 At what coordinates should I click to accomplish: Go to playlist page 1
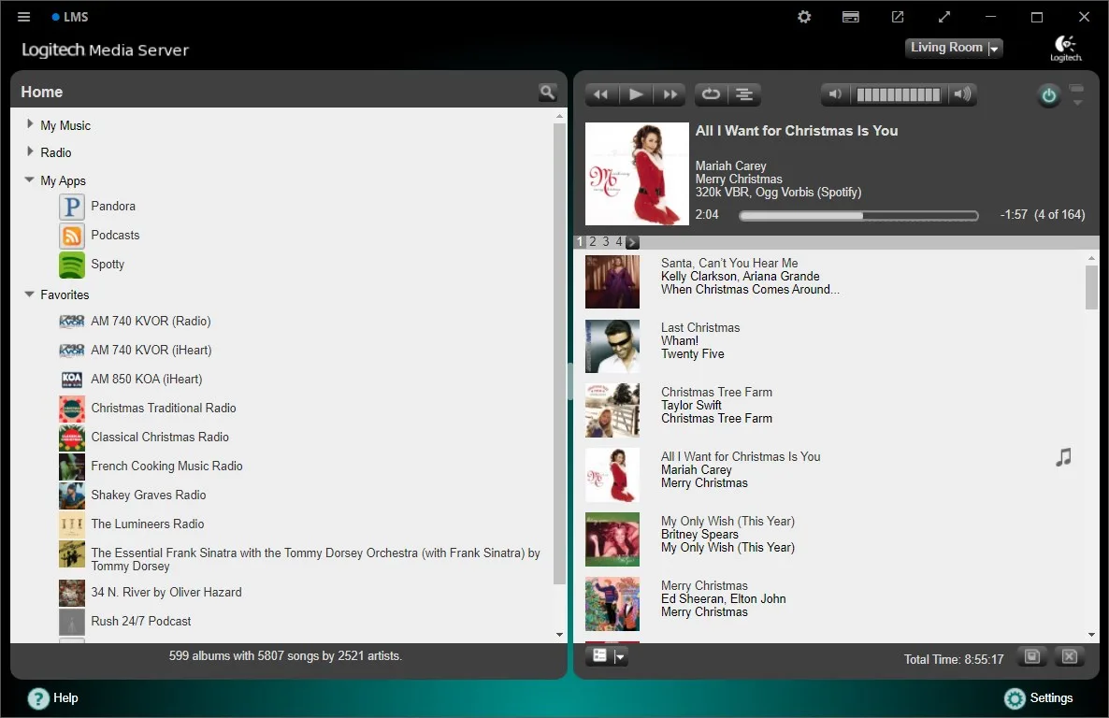(x=580, y=242)
